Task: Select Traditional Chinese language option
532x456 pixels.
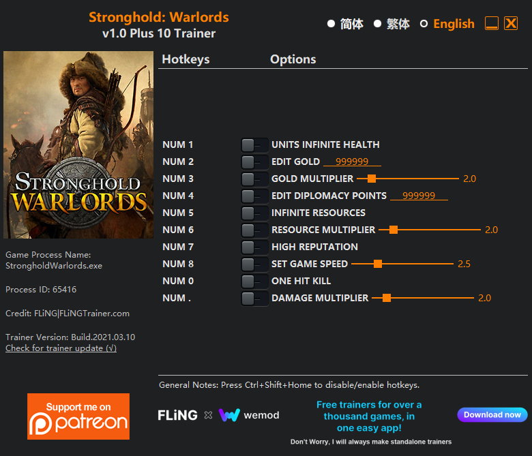Action: pyautogui.click(x=377, y=24)
